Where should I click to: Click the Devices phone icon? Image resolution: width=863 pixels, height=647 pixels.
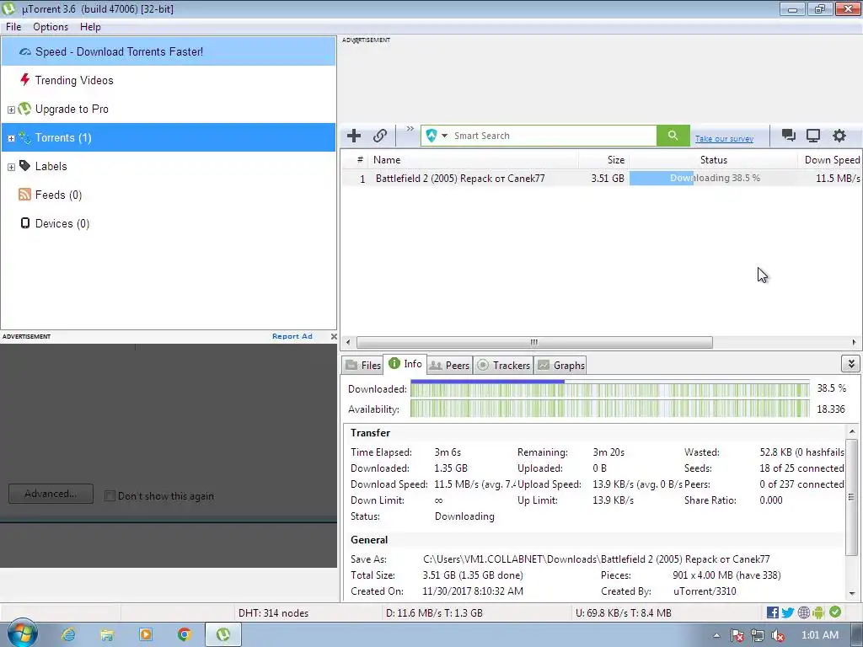click(x=24, y=222)
